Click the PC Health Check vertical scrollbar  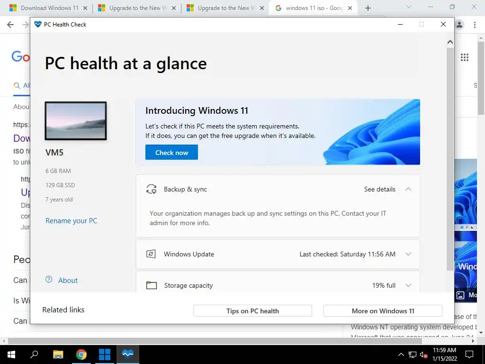coord(450,158)
